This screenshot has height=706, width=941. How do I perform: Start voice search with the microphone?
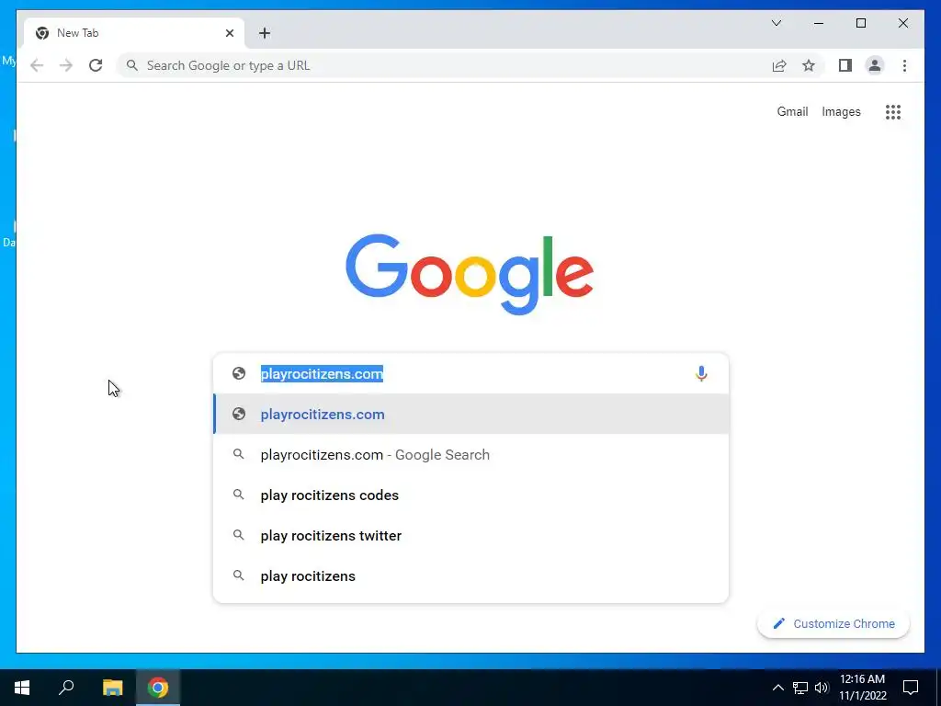click(701, 373)
